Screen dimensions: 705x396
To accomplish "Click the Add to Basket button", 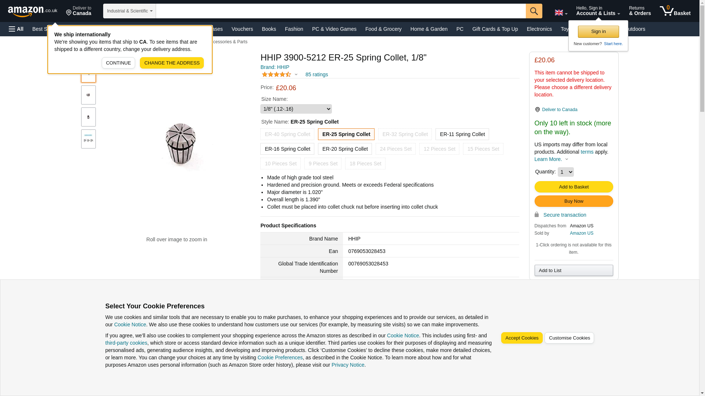I will pyautogui.click(x=574, y=187).
